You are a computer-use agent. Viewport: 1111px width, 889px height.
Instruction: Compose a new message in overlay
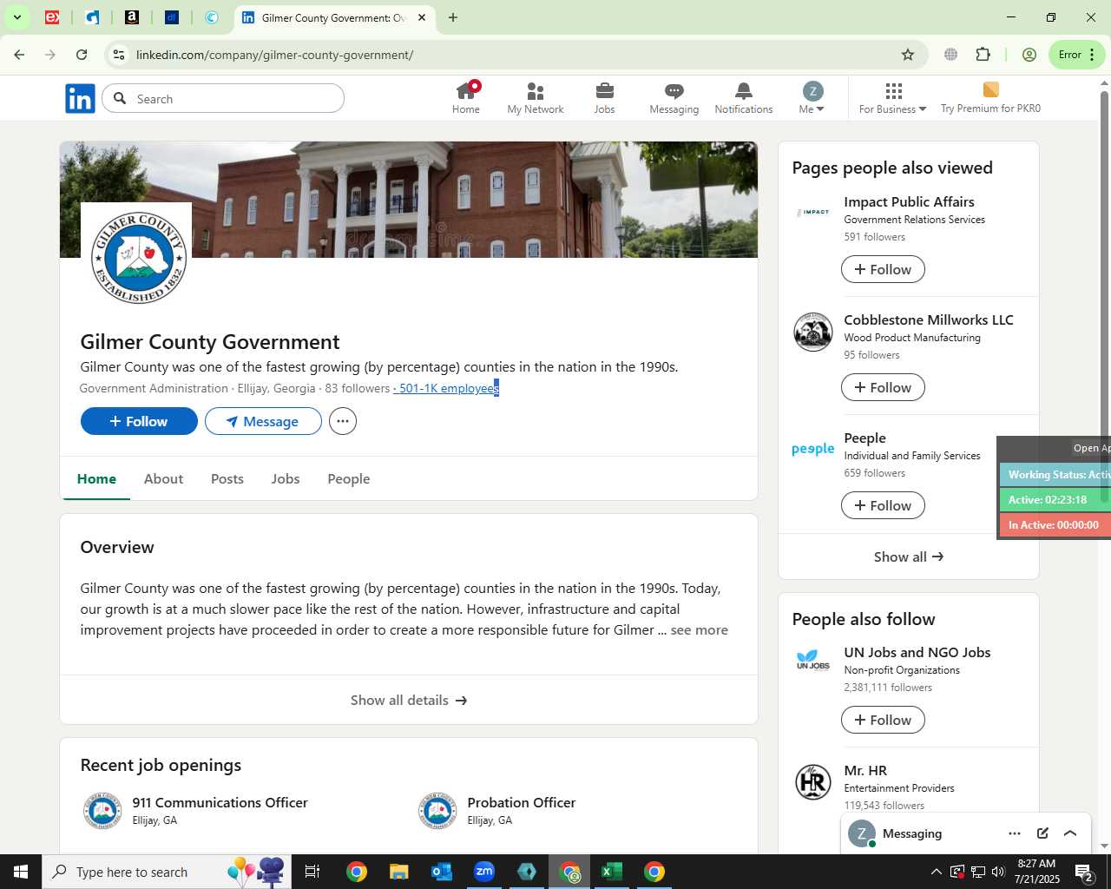tap(1042, 833)
